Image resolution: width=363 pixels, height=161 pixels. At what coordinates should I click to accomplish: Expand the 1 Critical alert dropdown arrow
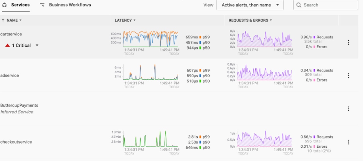point(37,45)
